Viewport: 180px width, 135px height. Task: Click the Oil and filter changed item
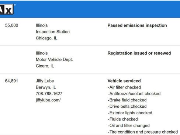click(x=129, y=125)
